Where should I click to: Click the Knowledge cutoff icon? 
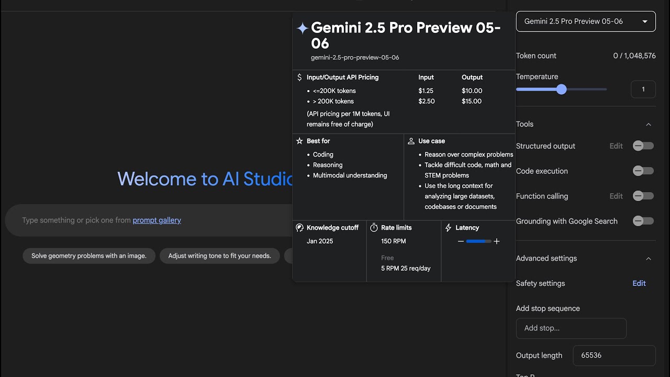(299, 228)
